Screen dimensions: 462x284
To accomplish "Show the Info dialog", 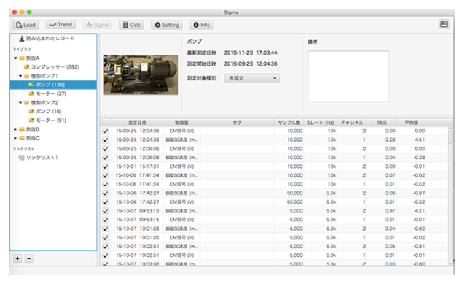I will point(201,25).
